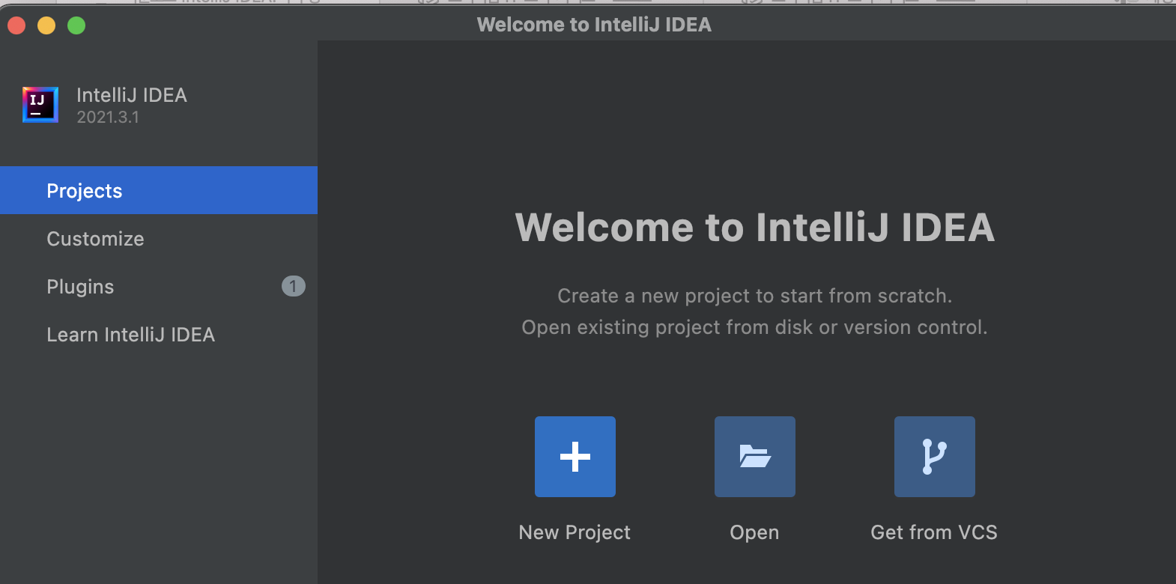Close the window with red button
Image resolution: width=1176 pixels, height=584 pixels.
16,25
